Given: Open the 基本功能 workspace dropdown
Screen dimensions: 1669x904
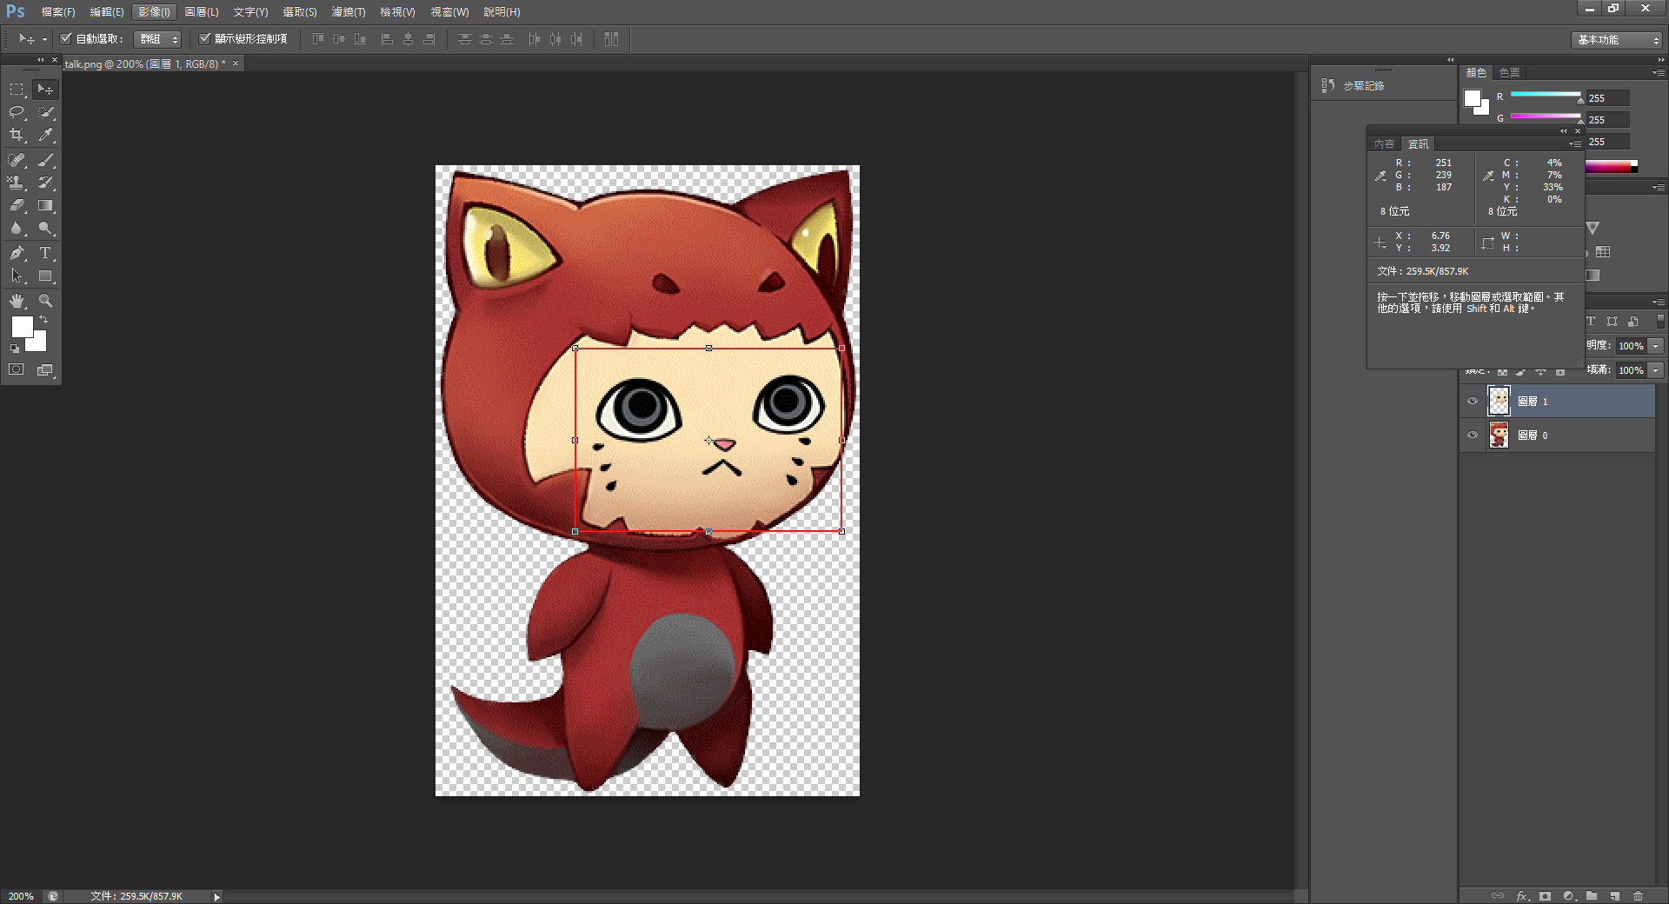Looking at the screenshot, I should (x=1617, y=40).
